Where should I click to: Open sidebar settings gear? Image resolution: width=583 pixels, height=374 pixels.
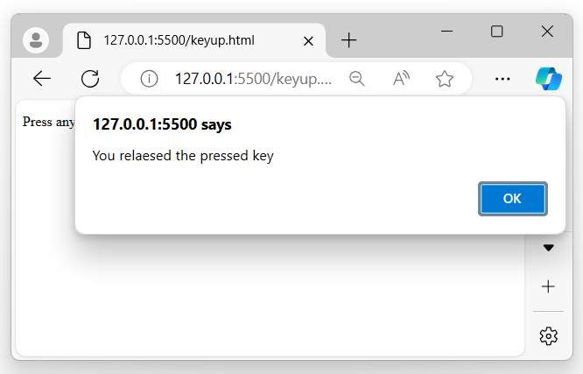point(549,335)
